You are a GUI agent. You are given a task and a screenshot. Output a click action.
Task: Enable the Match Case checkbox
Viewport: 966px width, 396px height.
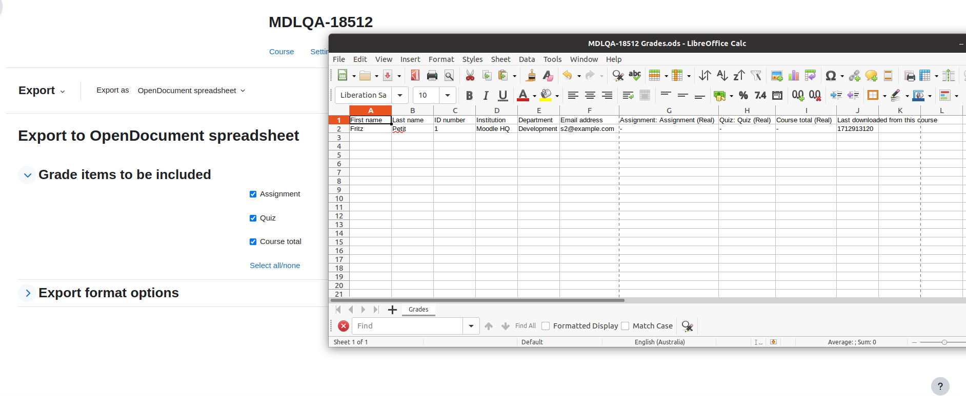pyautogui.click(x=625, y=326)
